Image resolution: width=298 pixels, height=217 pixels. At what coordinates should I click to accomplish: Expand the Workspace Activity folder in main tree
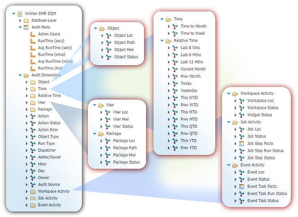coord(27,191)
